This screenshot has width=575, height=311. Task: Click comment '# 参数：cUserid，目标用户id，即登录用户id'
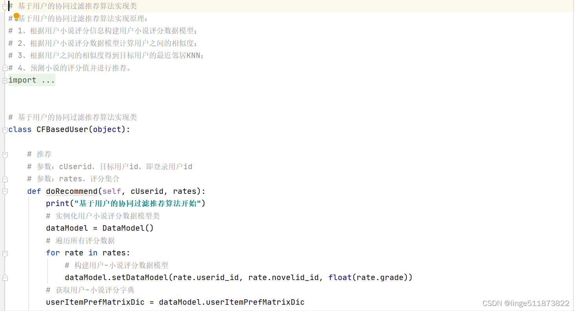point(110,166)
